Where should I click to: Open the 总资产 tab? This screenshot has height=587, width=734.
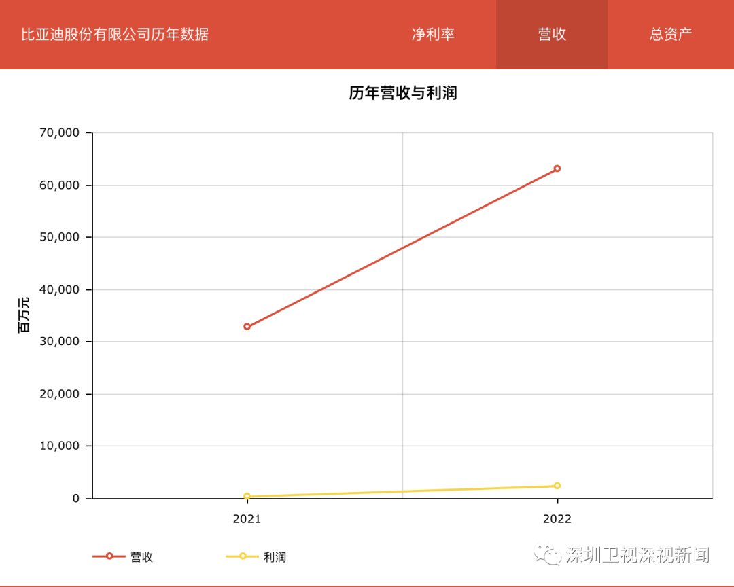[671, 35]
